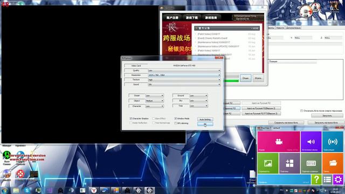Open the Ground quality dropdown
Viewport: 345px width, 194px height.
pyautogui.click(x=198, y=96)
